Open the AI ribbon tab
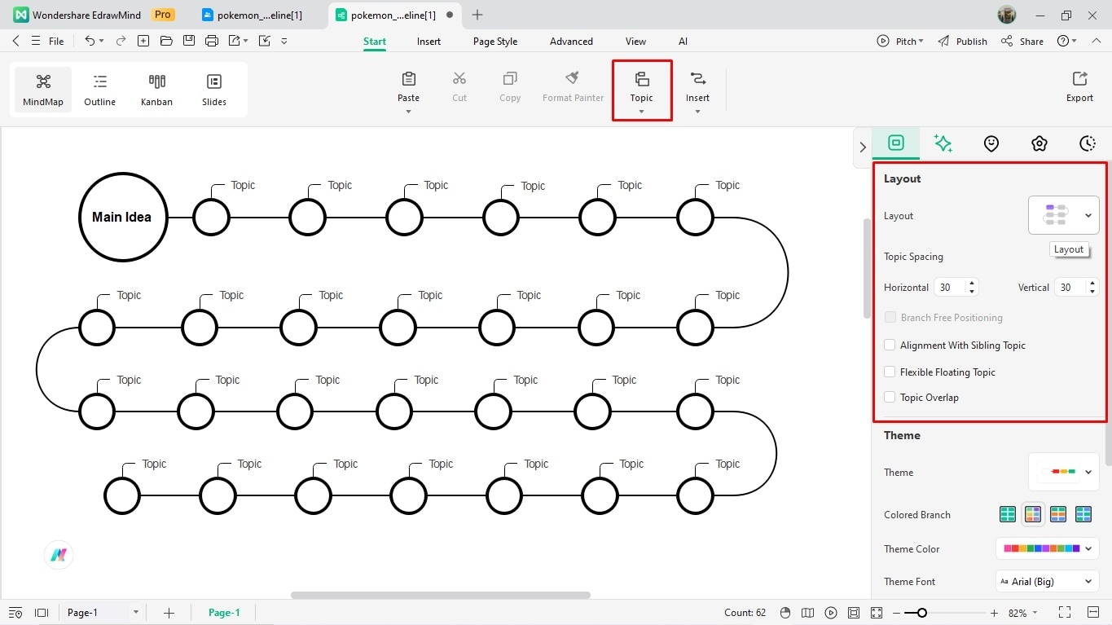This screenshot has height=625, width=1112. [x=683, y=42]
